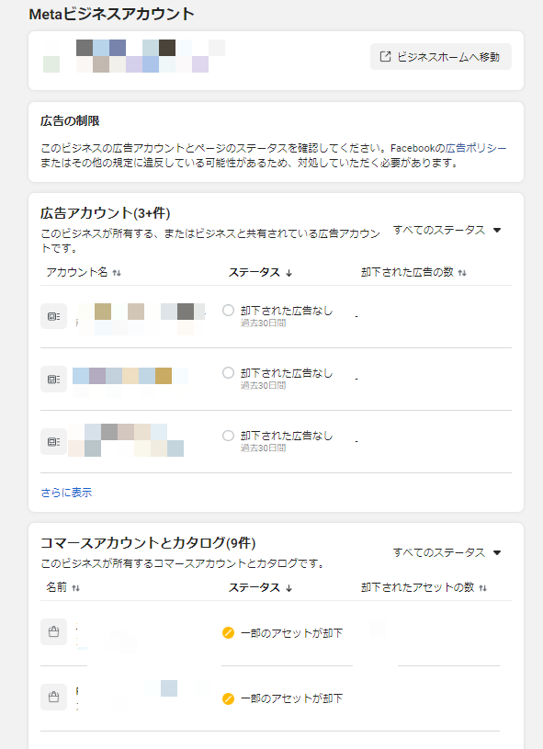This screenshot has width=543, height=749.
Task: Click the first ad account row icon
Action: (53, 316)
